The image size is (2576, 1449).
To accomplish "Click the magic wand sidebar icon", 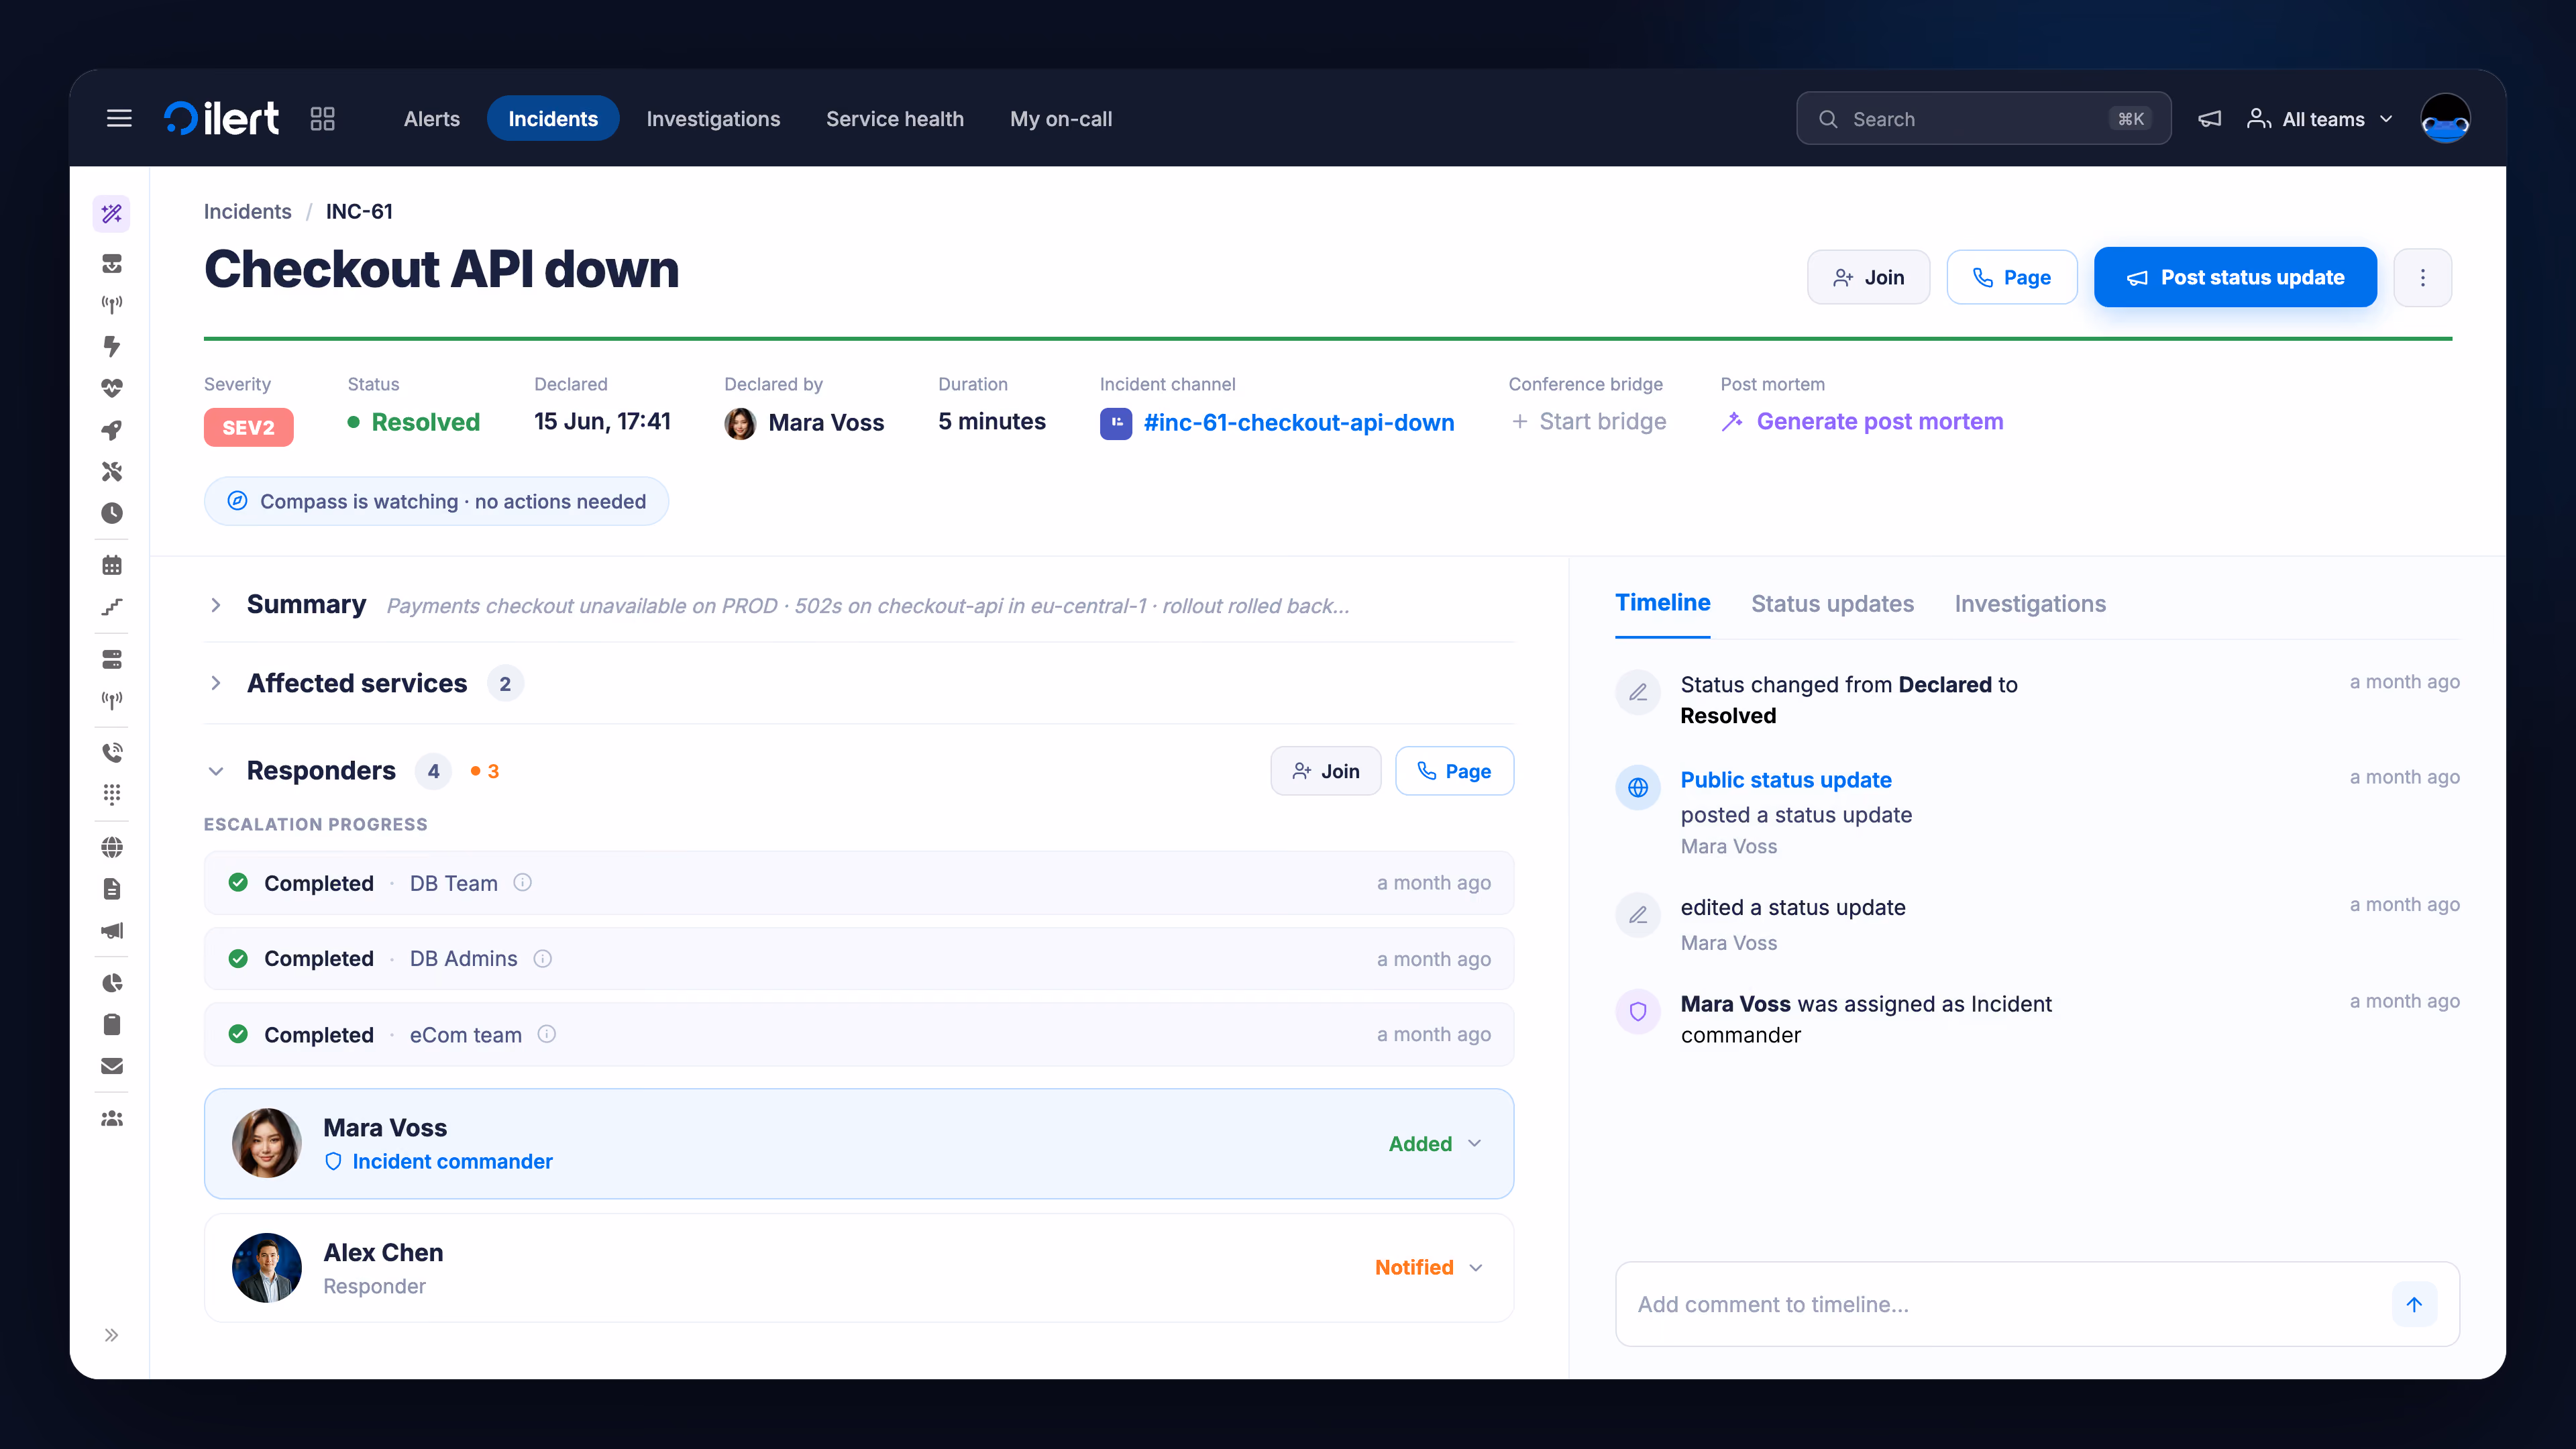I will [112, 213].
